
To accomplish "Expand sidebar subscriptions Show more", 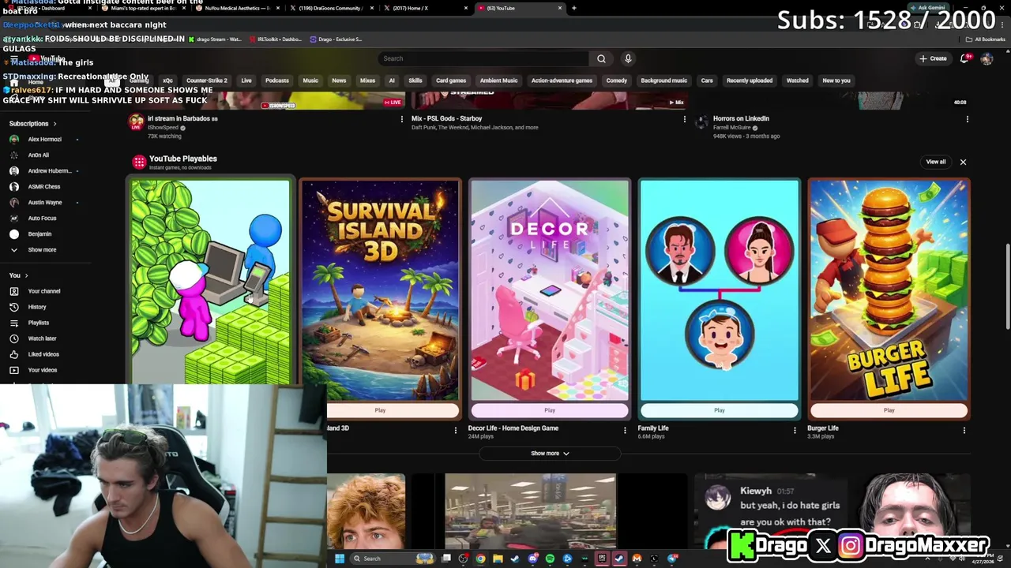I will tap(43, 250).
